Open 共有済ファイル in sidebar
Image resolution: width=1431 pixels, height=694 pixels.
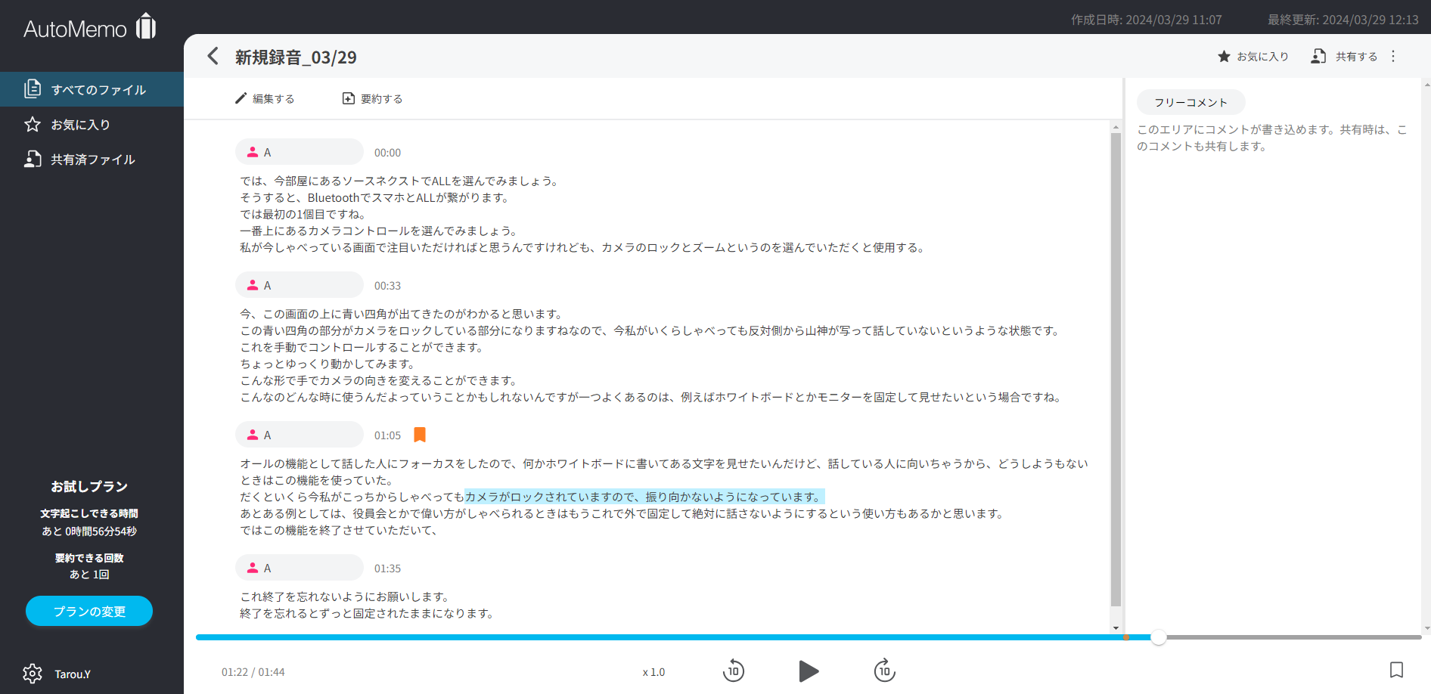pos(92,160)
